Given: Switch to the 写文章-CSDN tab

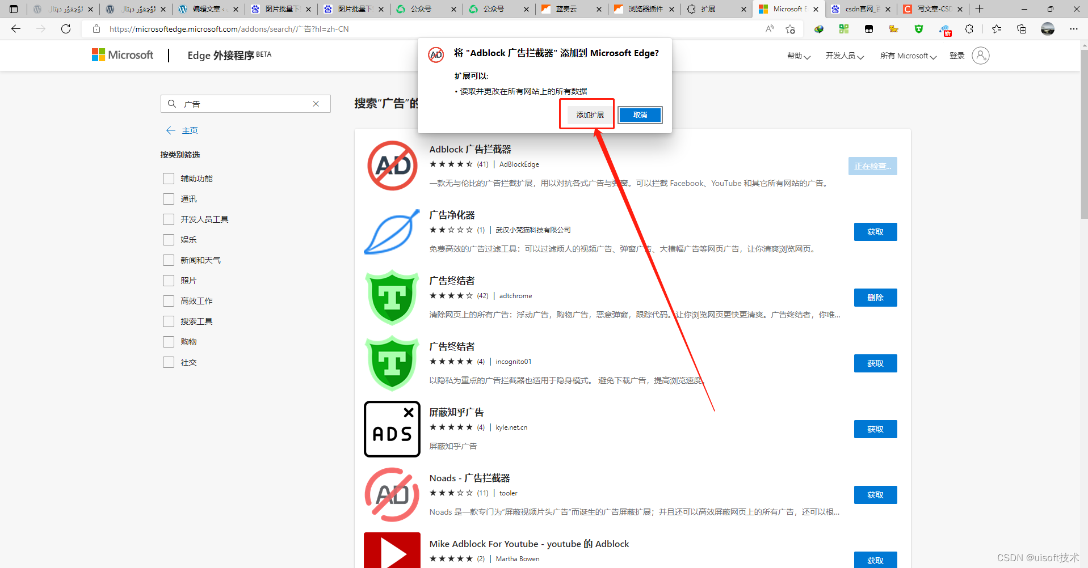Looking at the screenshot, I should [x=933, y=9].
